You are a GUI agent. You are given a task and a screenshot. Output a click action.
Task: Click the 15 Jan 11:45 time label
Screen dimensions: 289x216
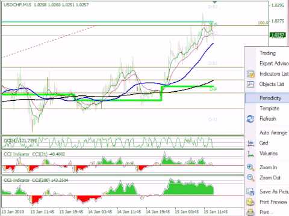(216, 212)
